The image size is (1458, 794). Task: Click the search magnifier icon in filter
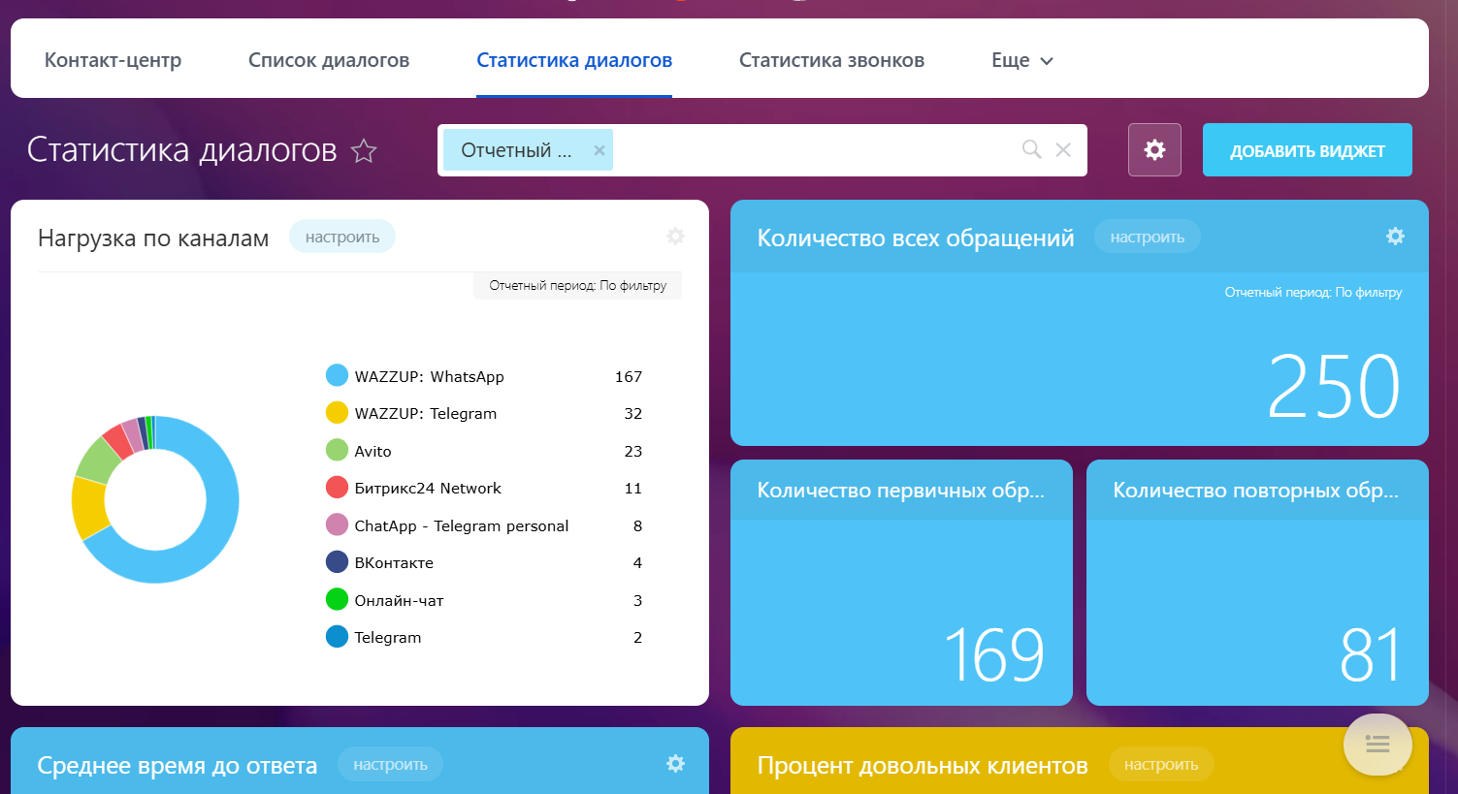pos(1031,149)
